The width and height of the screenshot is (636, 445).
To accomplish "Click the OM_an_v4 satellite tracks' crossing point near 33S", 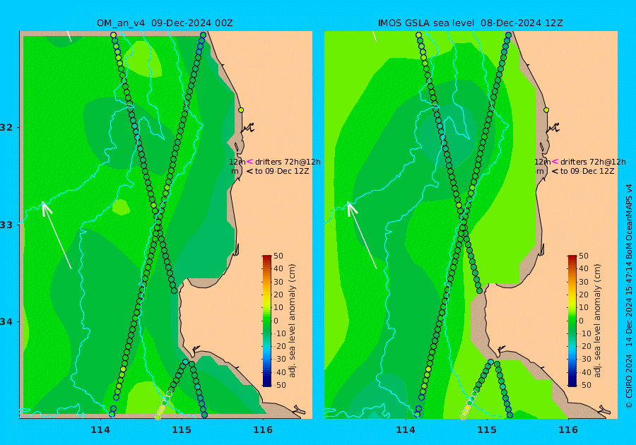I will 158,227.
